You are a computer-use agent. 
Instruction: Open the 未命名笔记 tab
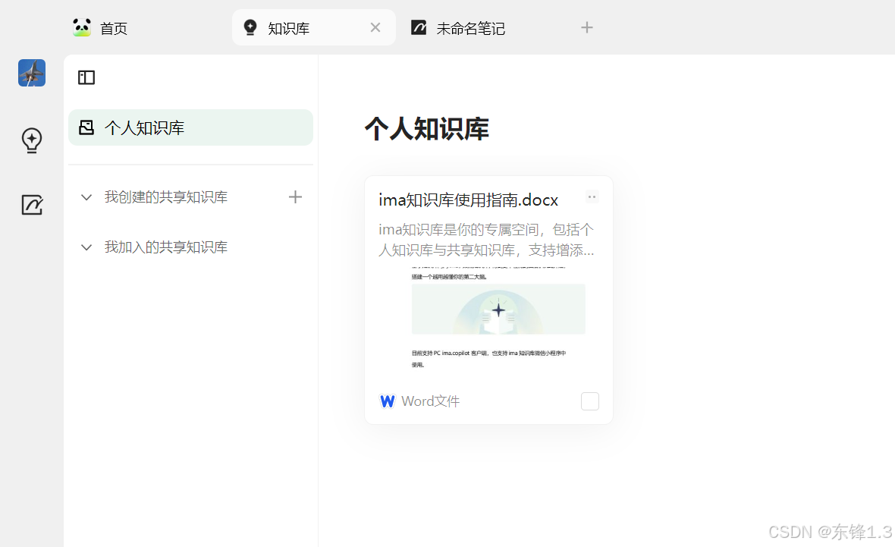pyautogui.click(x=470, y=28)
